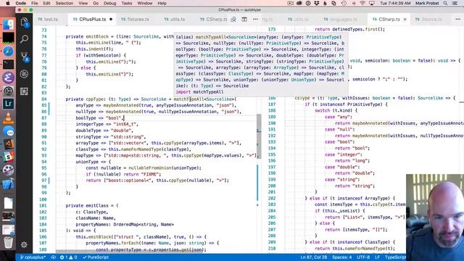Open the Help menu
Screen dimensions: 464x261
point(162,3)
